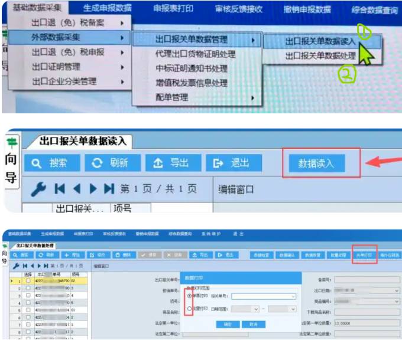The image size is (402, 340).
Task: Go to last page in the 数据读入 window
Action: pyautogui.click(x=109, y=189)
